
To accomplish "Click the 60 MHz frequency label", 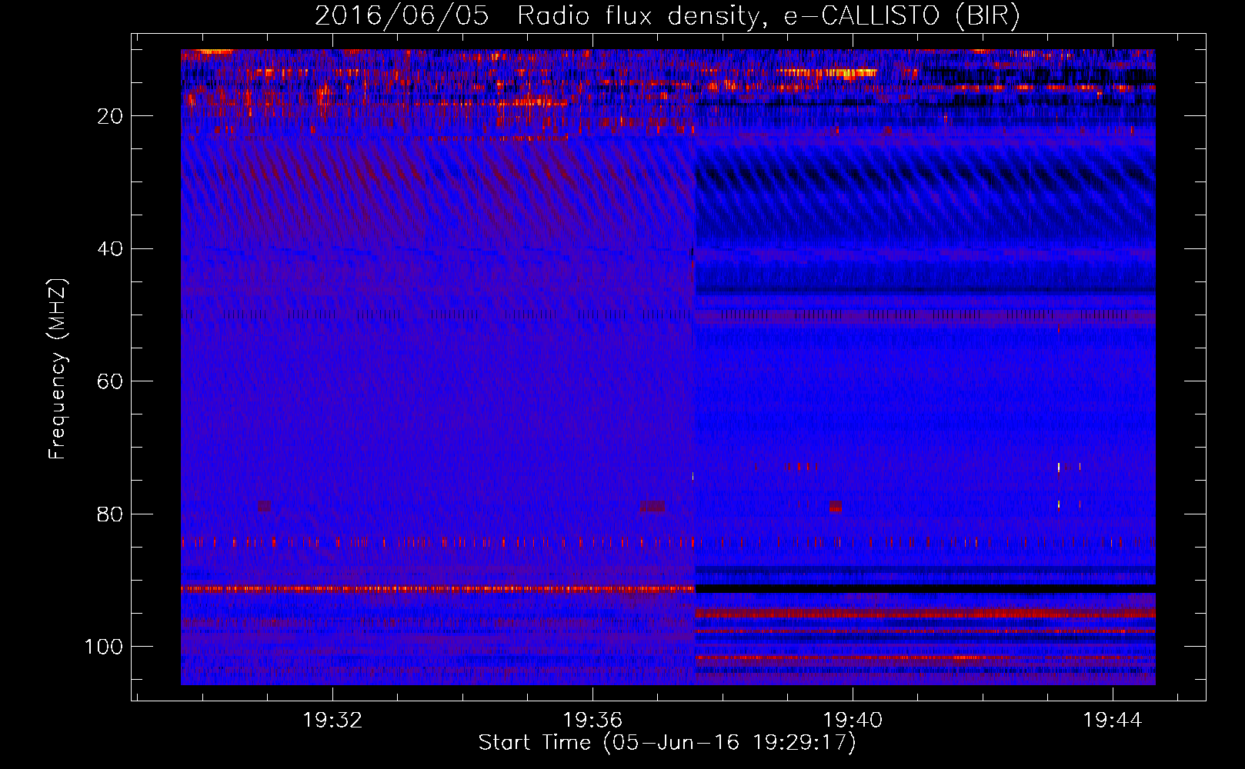I will pyautogui.click(x=110, y=381).
